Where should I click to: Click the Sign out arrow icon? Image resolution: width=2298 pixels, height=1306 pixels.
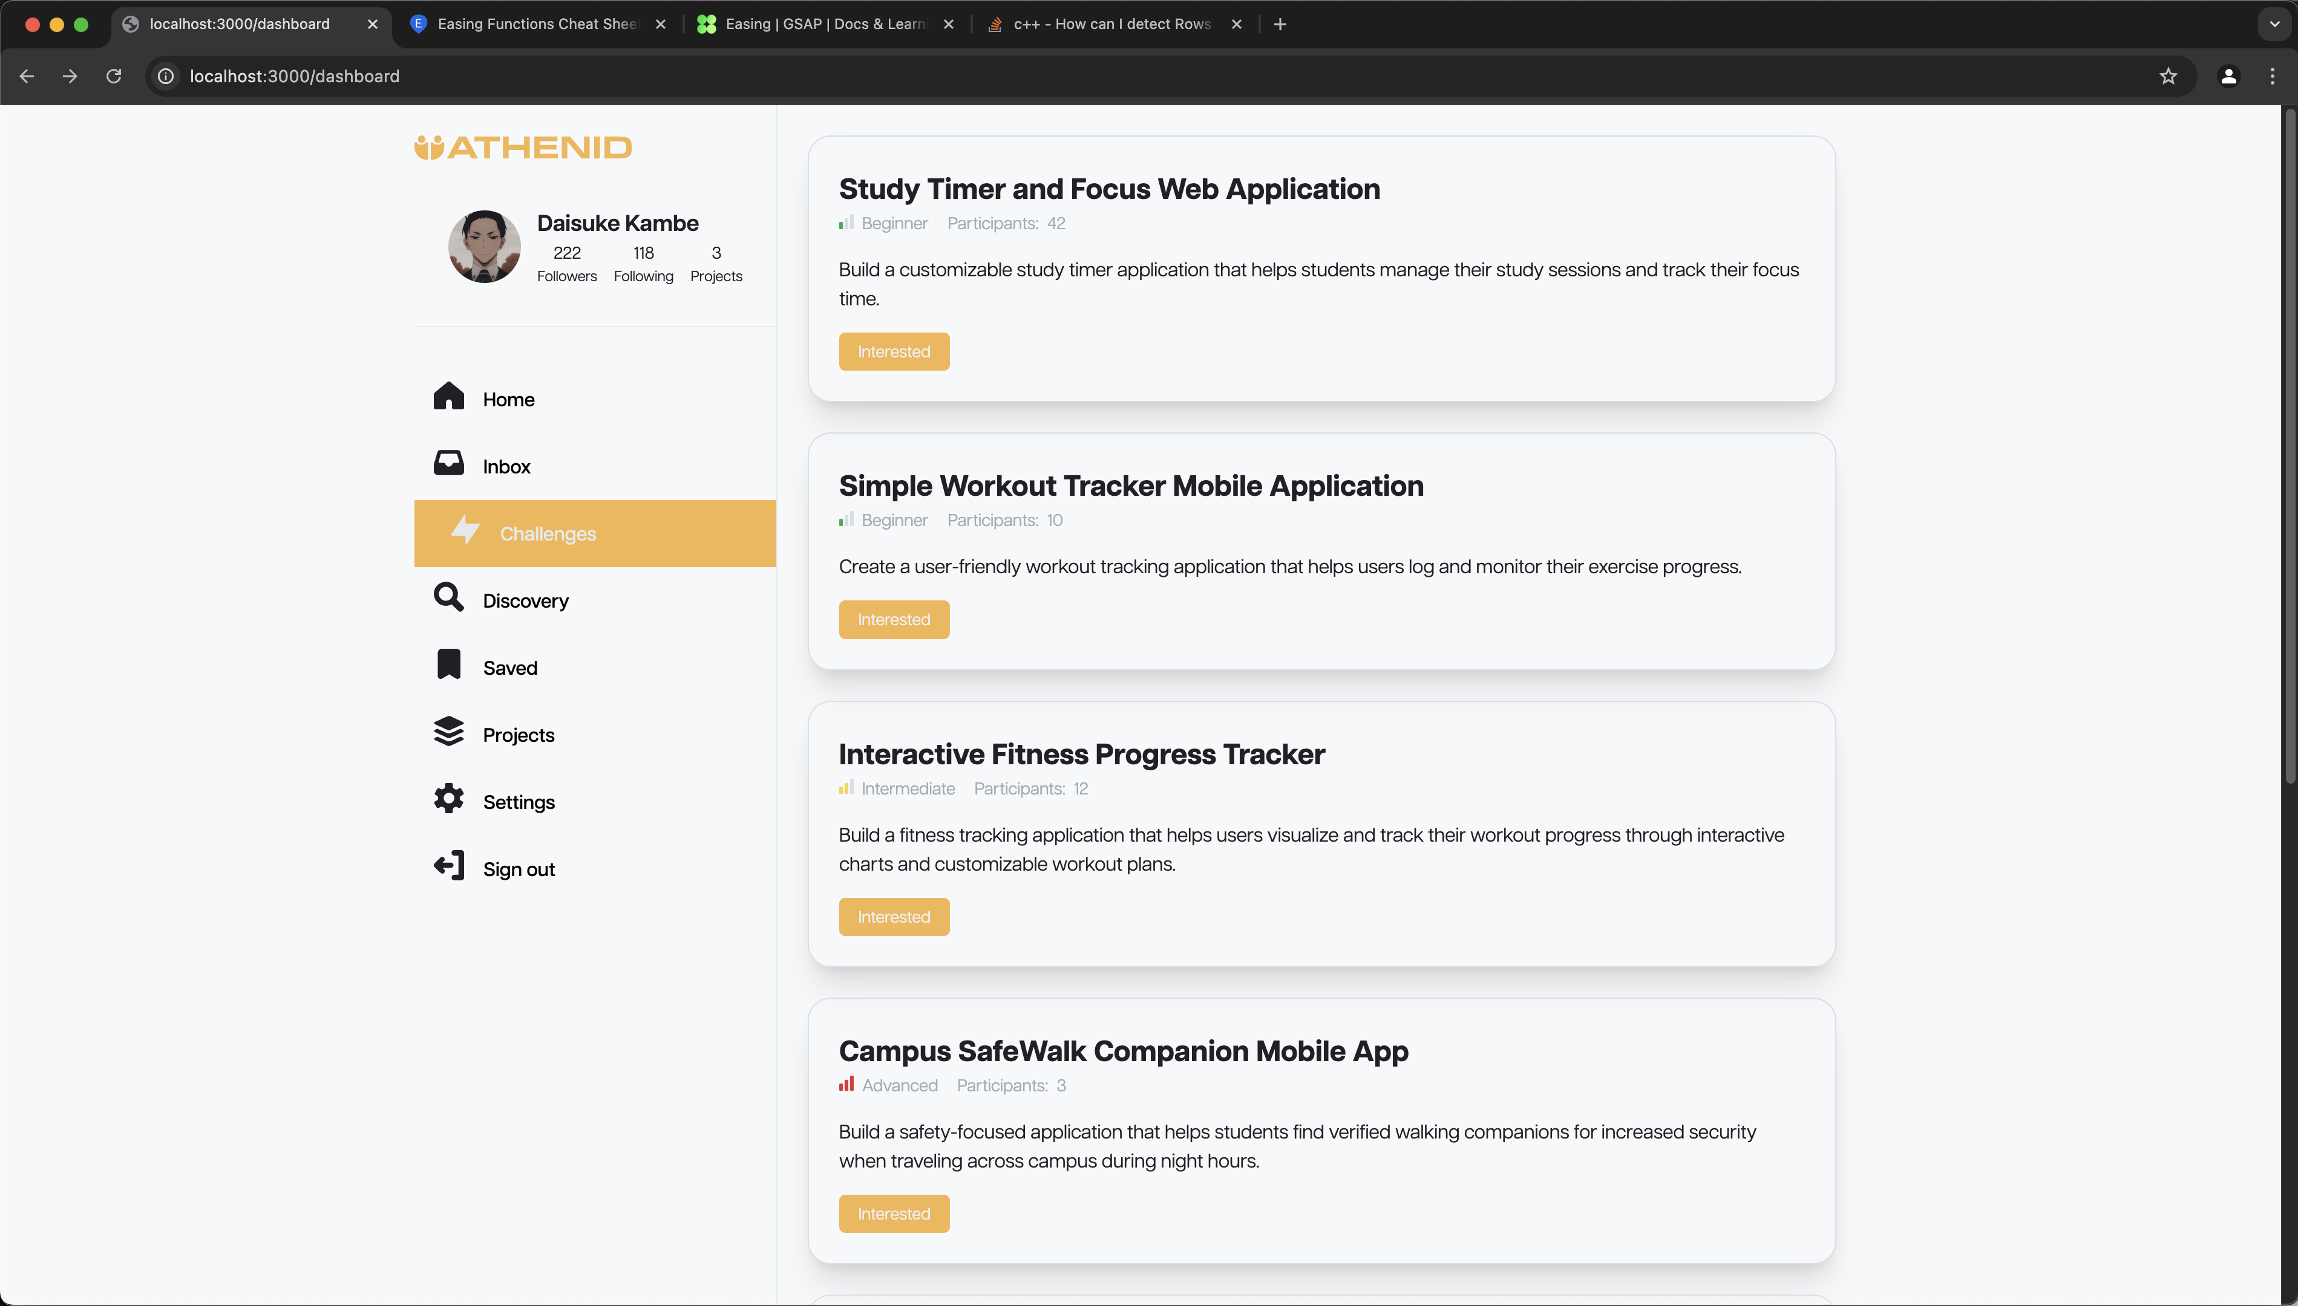[x=449, y=866]
